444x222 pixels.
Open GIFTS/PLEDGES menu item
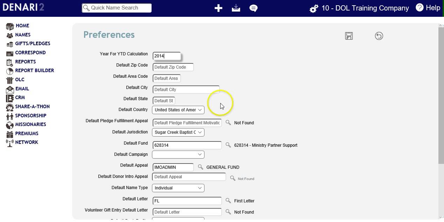click(x=33, y=43)
